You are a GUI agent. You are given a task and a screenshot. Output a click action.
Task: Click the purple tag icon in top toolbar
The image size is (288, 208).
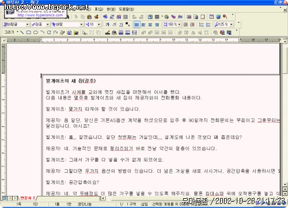pos(173,17)
